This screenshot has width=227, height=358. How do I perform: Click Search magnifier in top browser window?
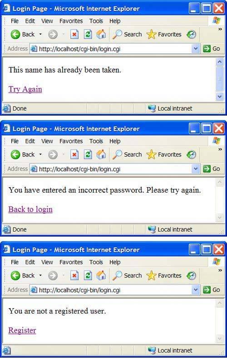pyautogui.click(x=117, y=34)
